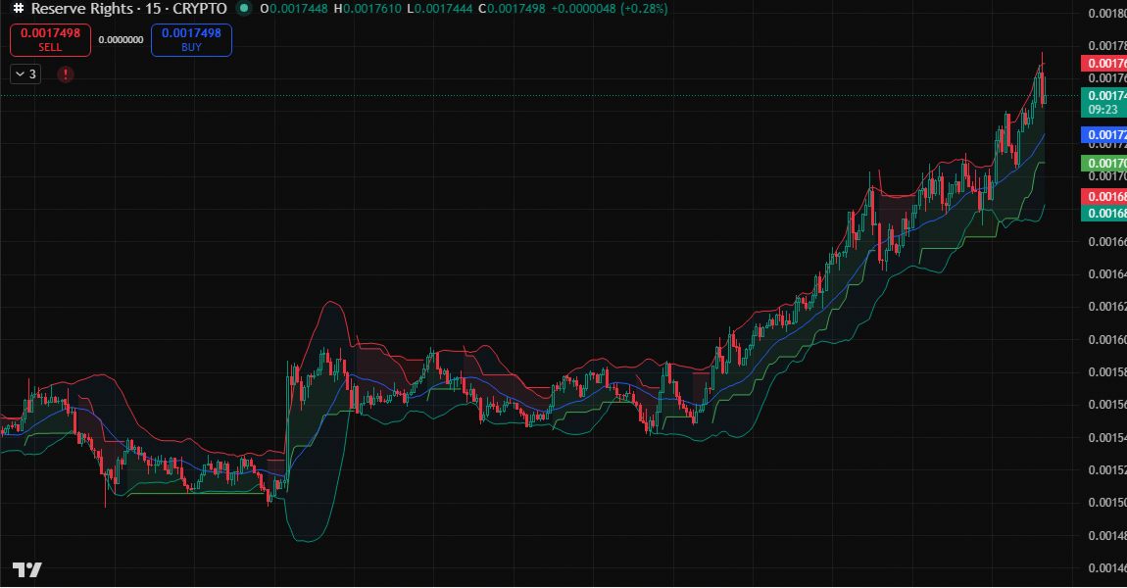Viewport: 1127px width, 588px height.
Task: Click the 0.0000000 spread value
Action: pos(121,40)
